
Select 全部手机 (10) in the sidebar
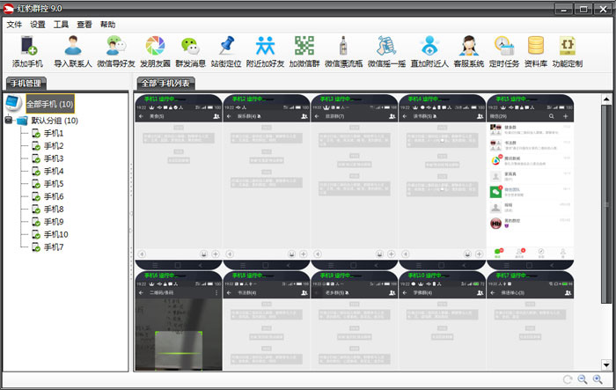click(50, 104)
